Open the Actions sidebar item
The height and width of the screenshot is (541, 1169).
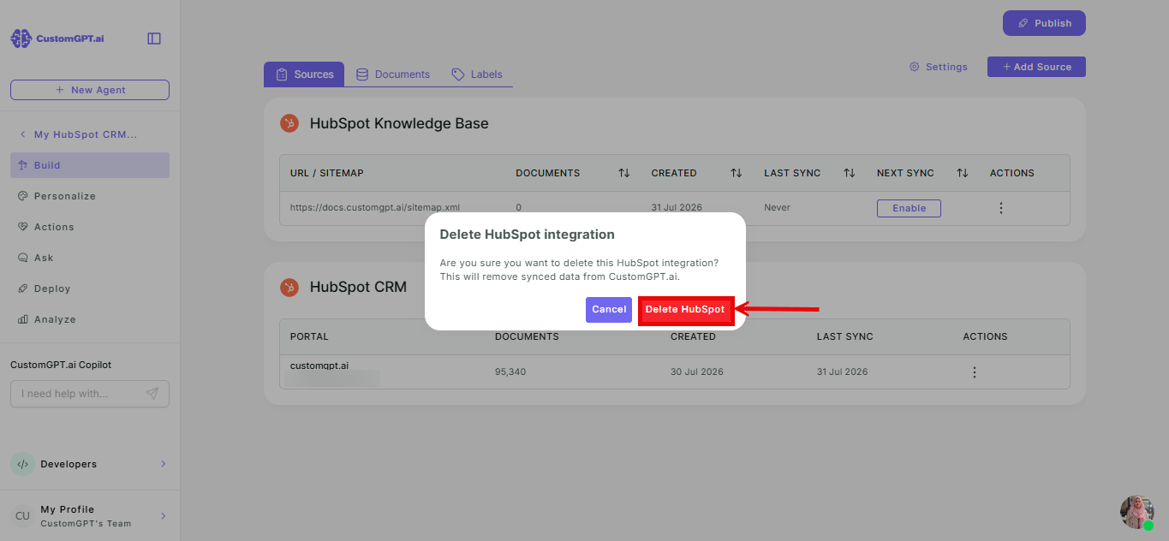point(90,227)
